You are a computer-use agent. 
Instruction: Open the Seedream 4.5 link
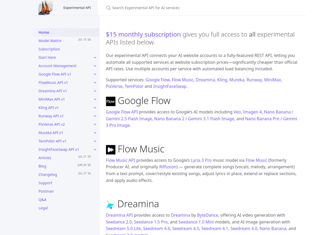tap(186, 229)
